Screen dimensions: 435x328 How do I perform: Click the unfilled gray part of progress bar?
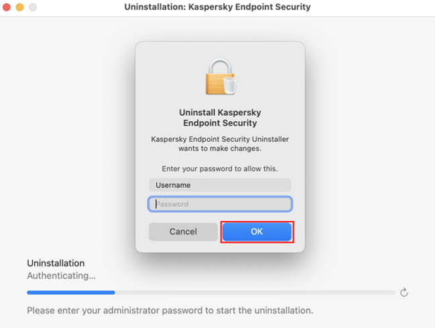tap(255, 293)
